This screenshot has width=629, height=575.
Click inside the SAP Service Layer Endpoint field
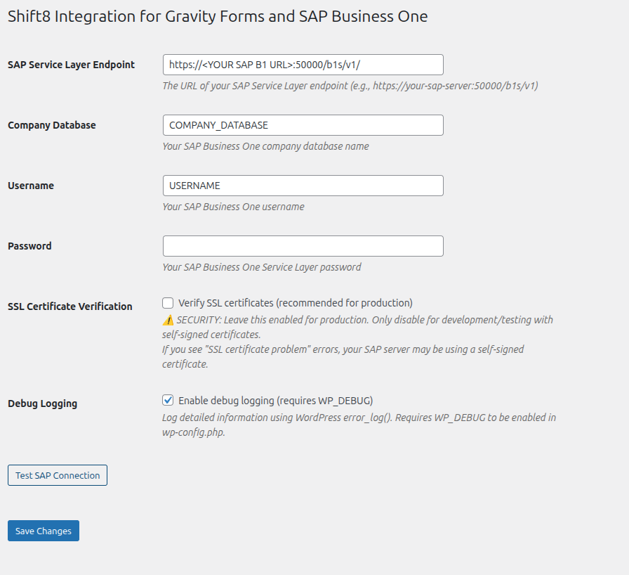tap(303, 65)
